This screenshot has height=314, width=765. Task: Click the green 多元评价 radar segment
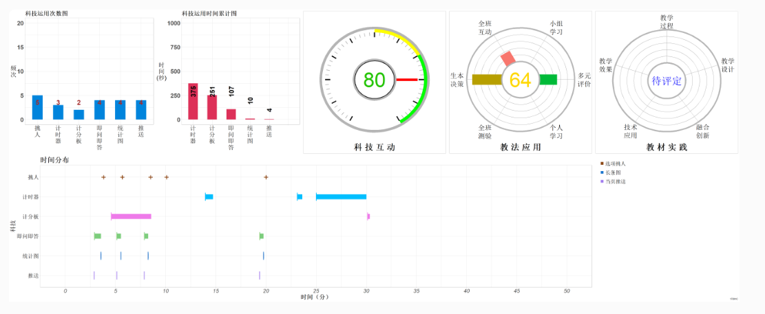click(549, 80)
